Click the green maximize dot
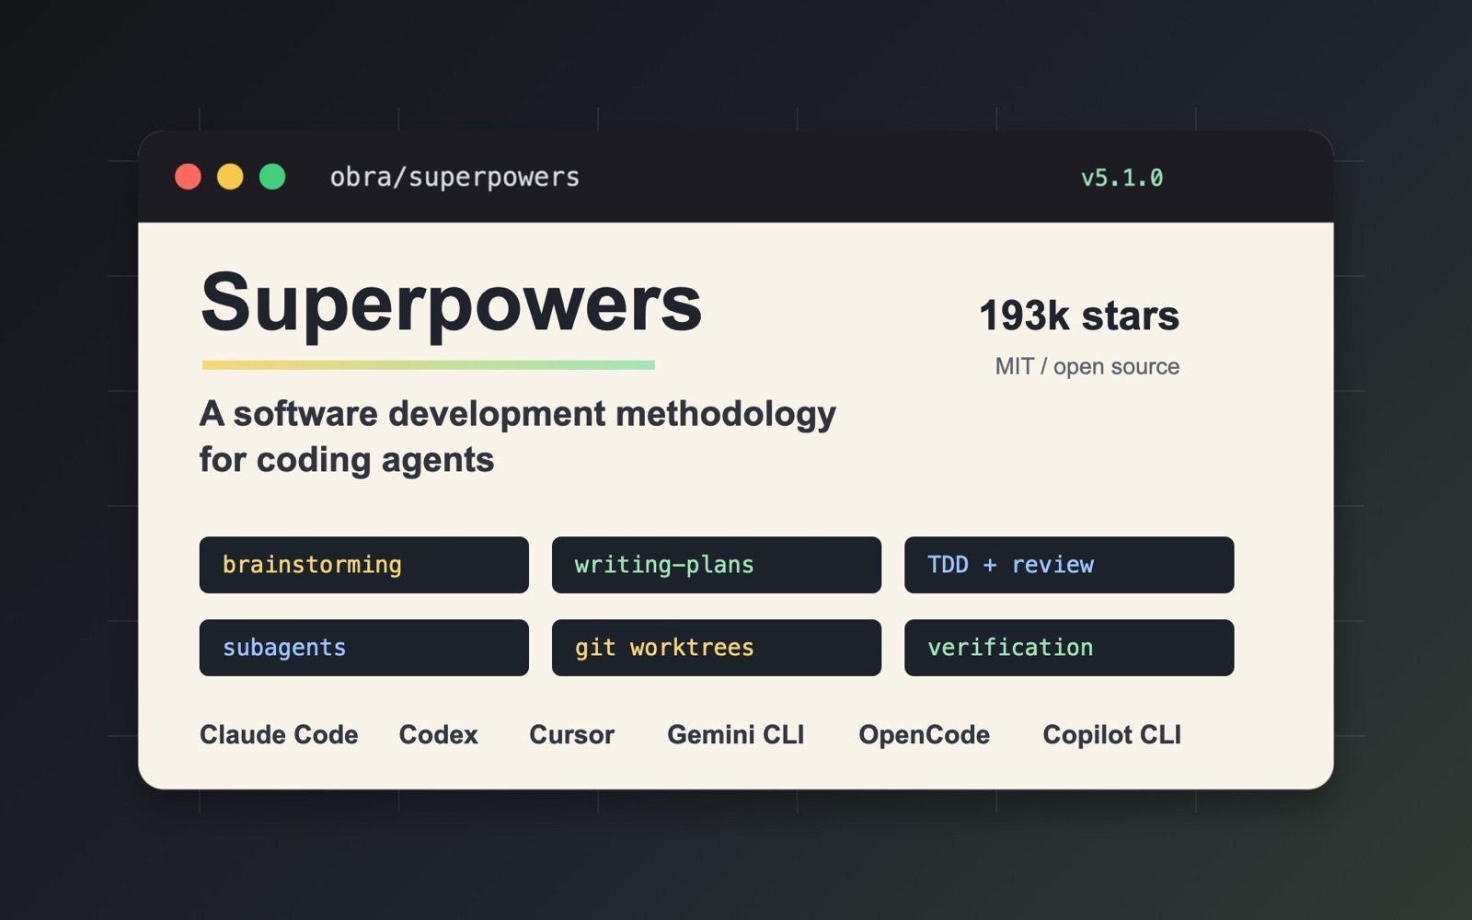The image size is (1472, 920). tap(272, 177)
